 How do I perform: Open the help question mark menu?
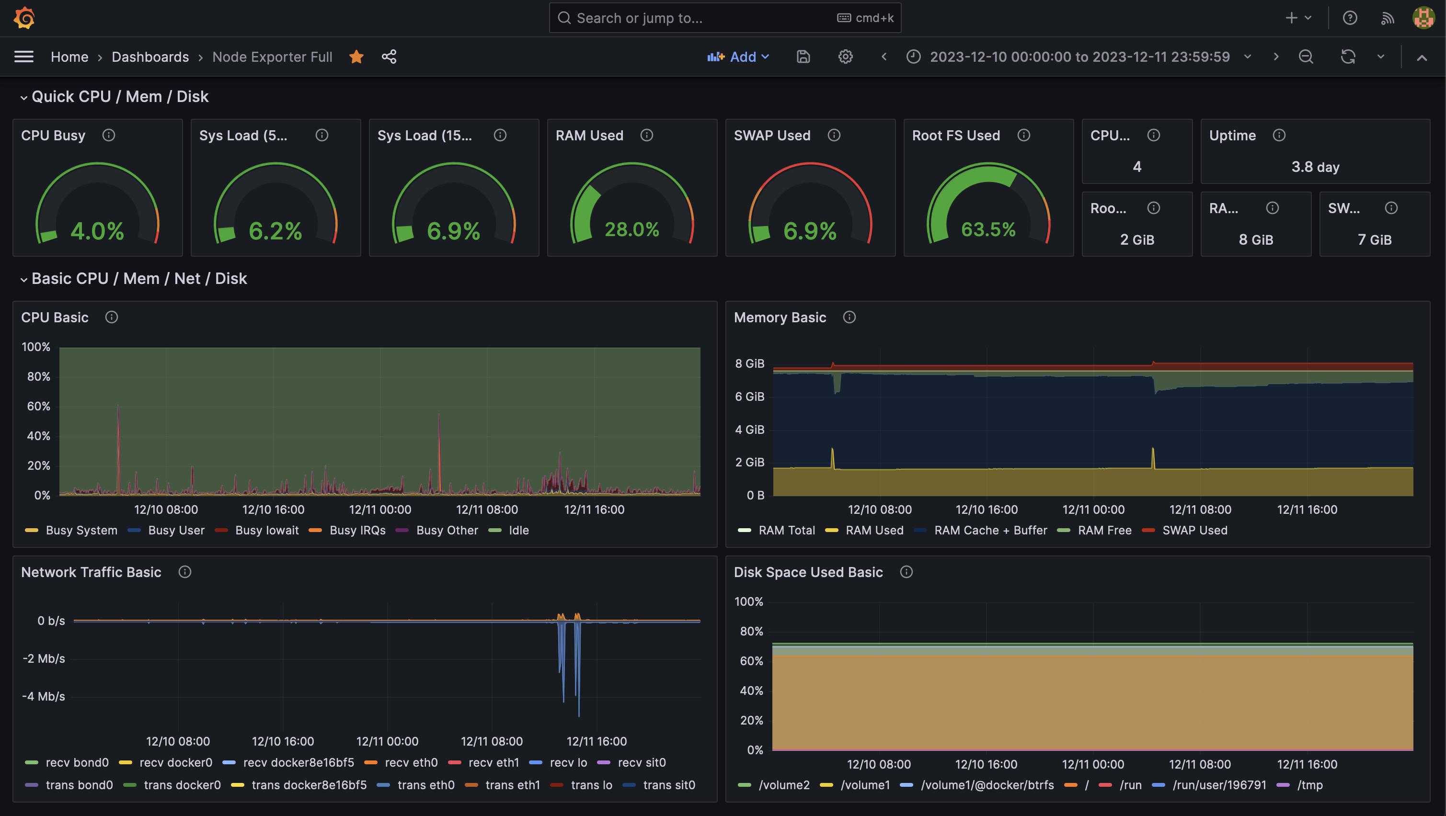[1349, 18]
